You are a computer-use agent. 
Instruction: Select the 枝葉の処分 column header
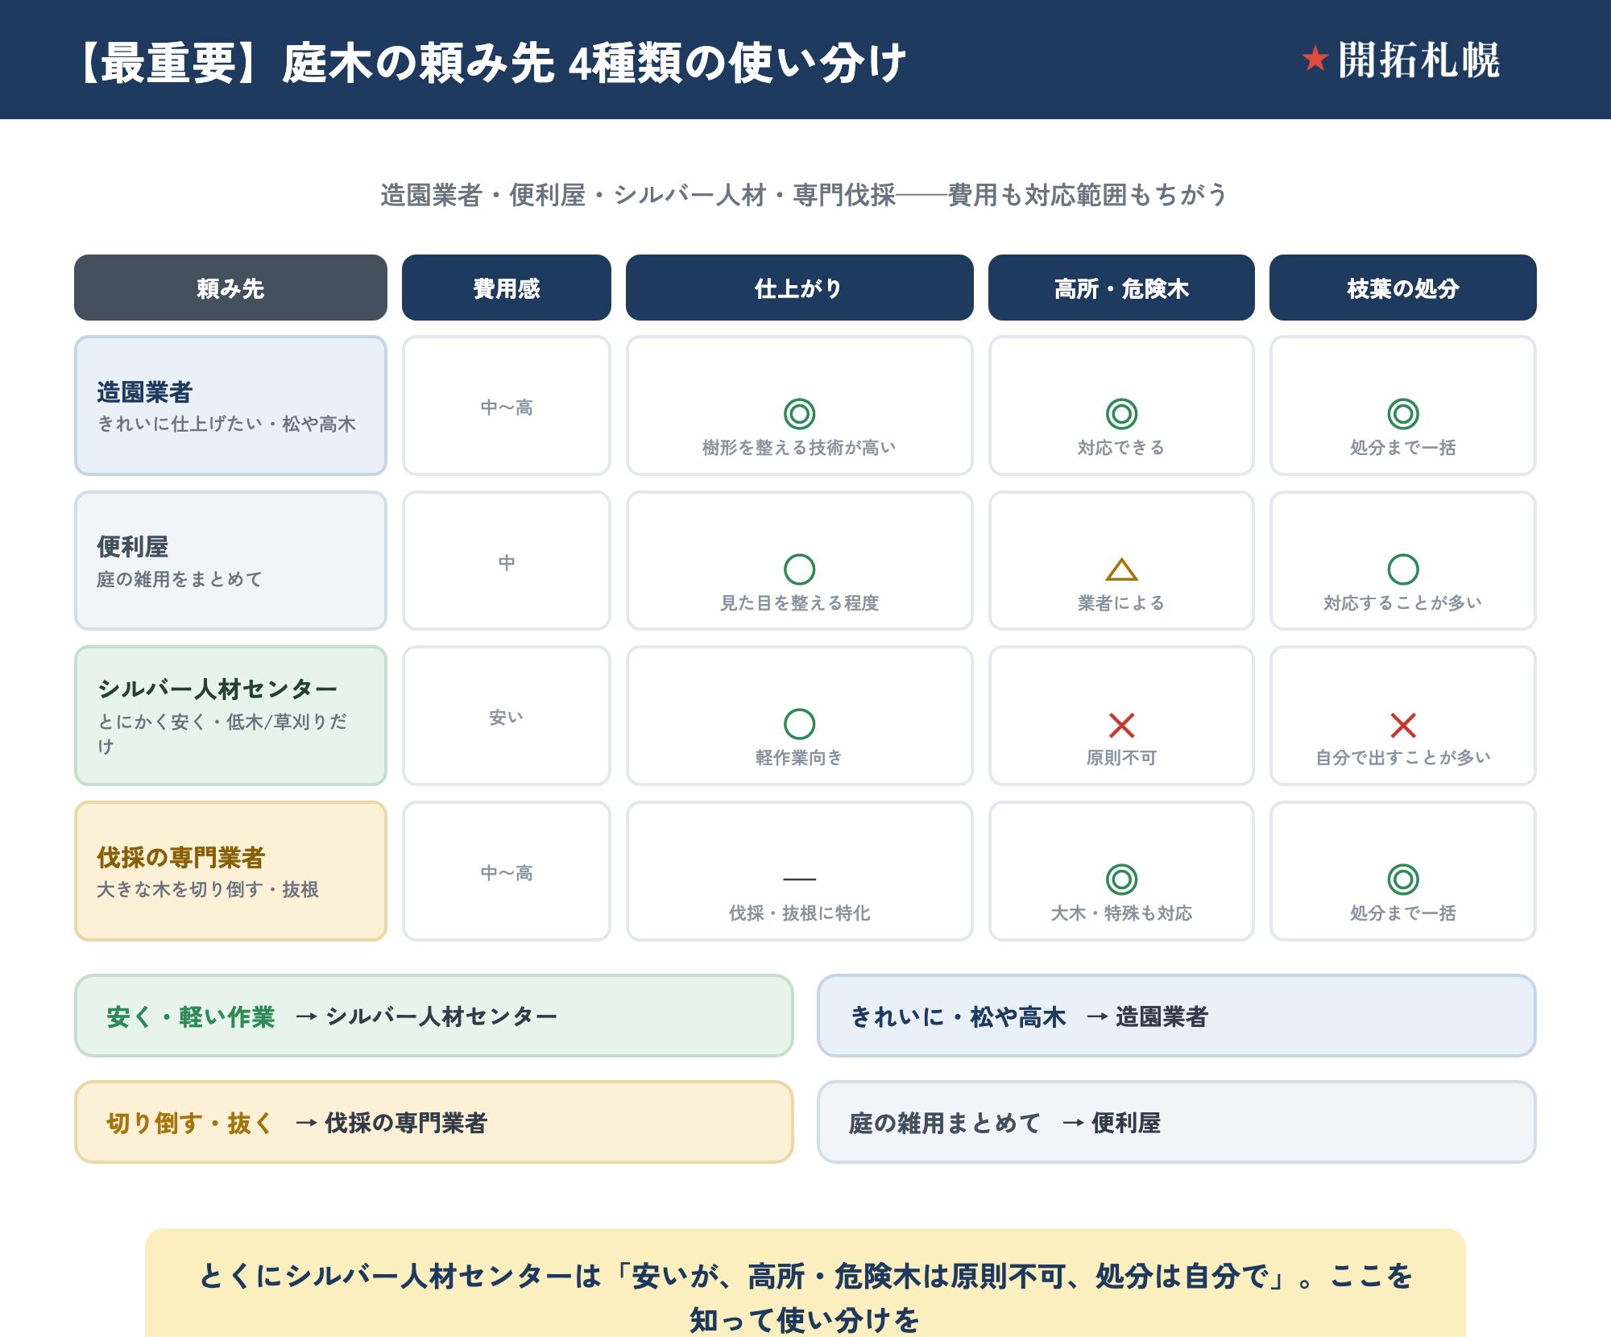click(x=1402, y=288)
